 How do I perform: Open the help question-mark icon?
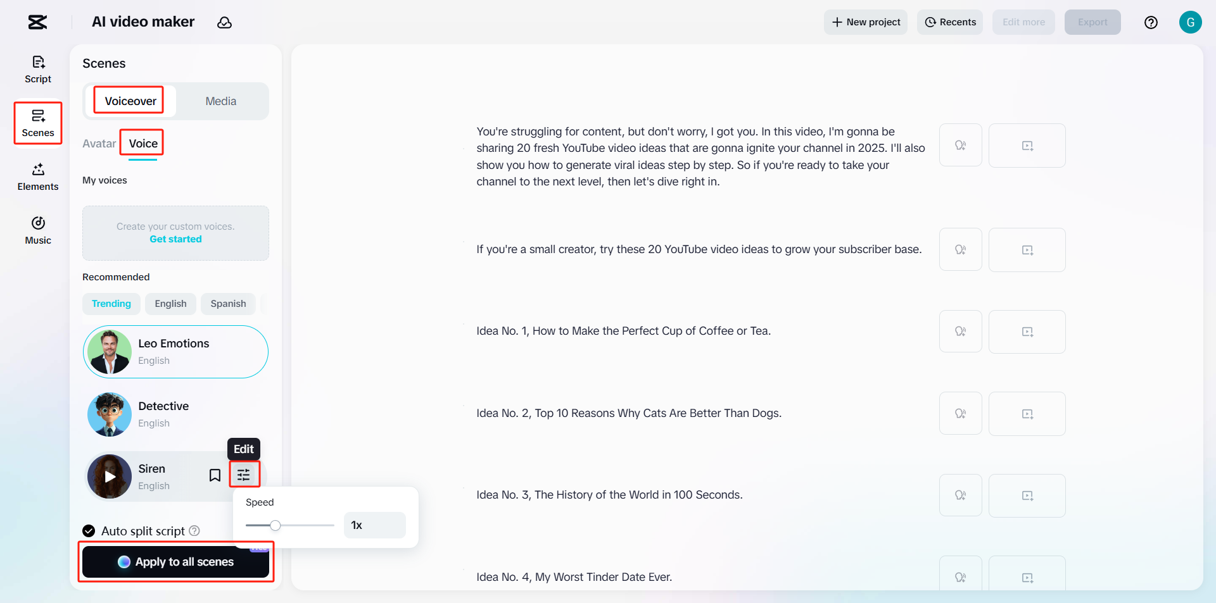point(1151,22)
